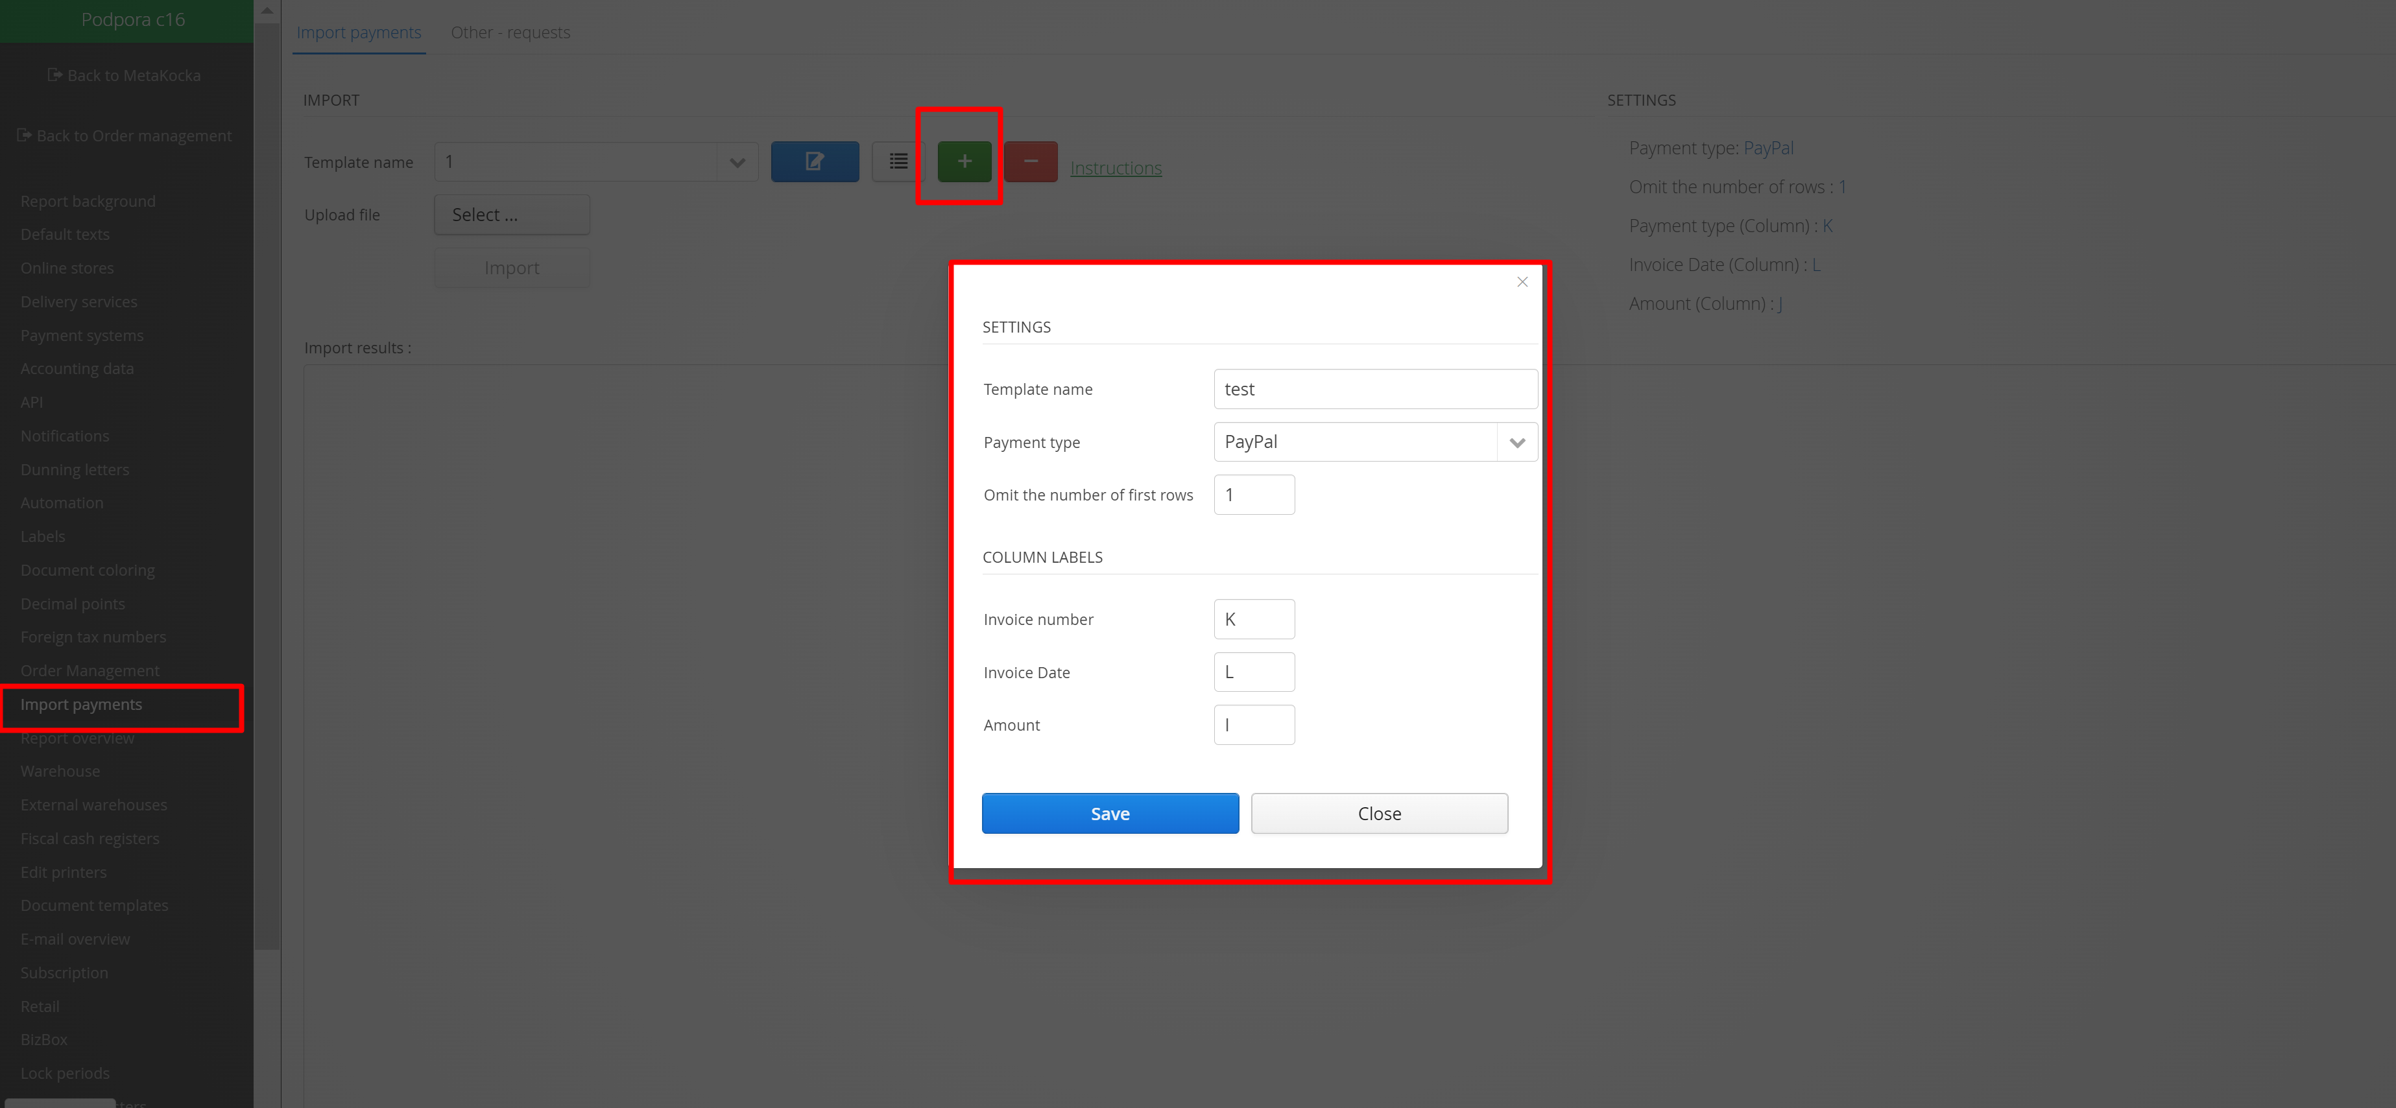2396x1108 pixels.
Task: Expand the Payment type dropdown in the dialog
Action: pyautogui.click(x=1516, y=442)
